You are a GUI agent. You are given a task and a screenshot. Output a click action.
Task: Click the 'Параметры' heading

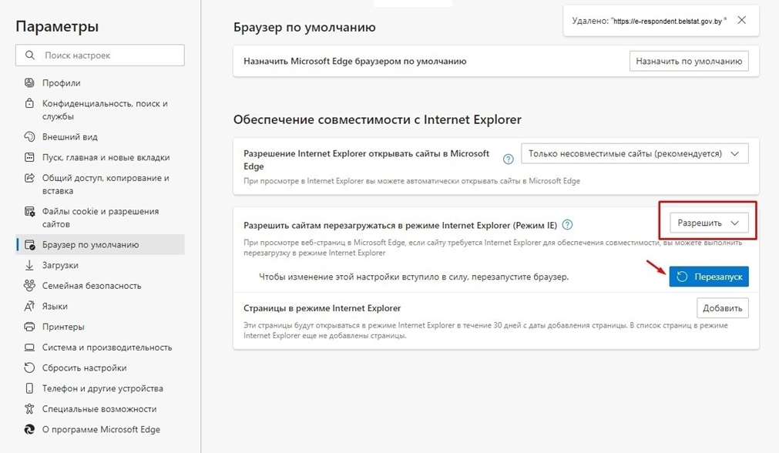point(57,26)
